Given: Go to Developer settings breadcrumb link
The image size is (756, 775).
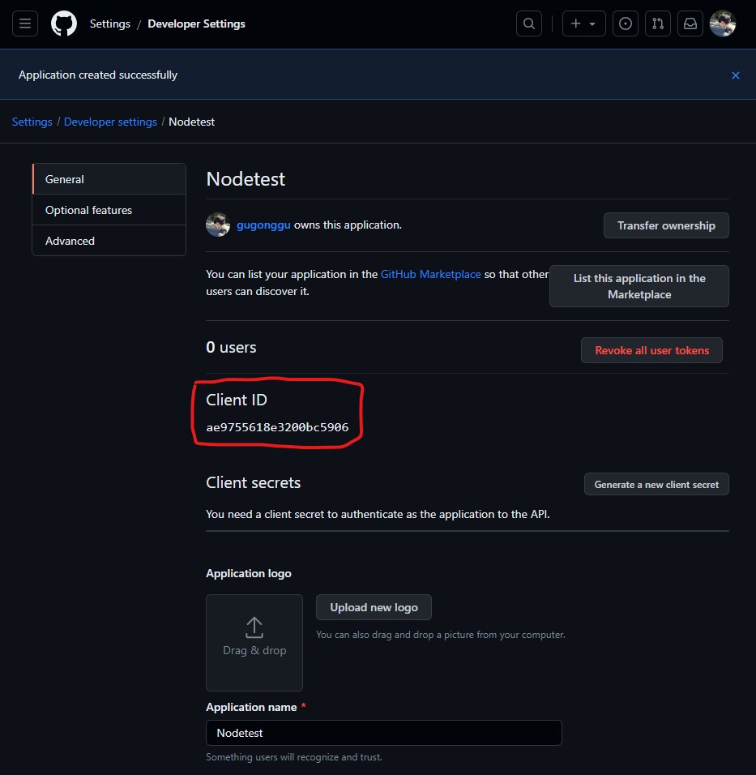Looking at the screenshot, I should [x=110, y=122].
